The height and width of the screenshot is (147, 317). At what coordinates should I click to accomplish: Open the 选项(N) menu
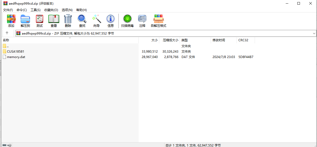point(67,10)
